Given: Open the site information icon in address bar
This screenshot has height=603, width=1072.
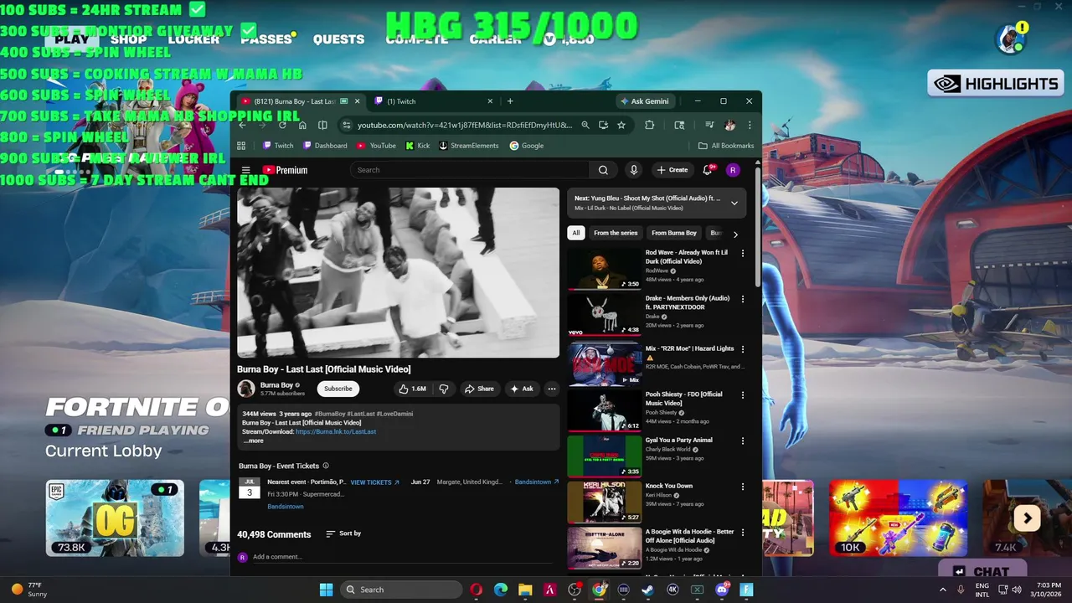Looking at the screenshot, I should point(346,125).
